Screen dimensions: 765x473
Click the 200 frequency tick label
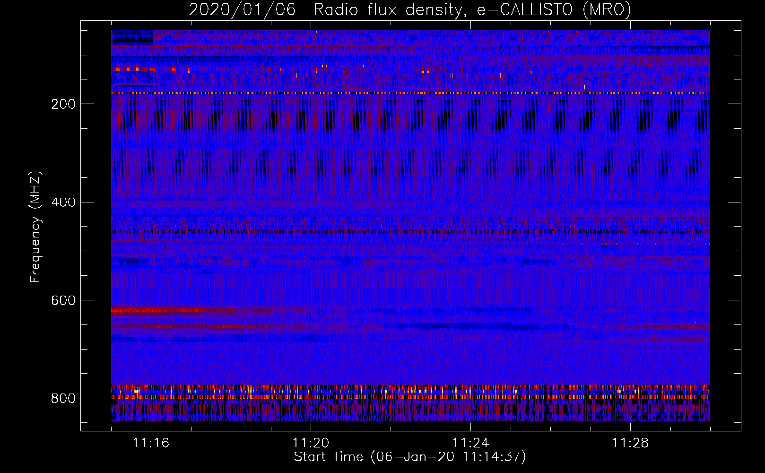coord(63,104)
